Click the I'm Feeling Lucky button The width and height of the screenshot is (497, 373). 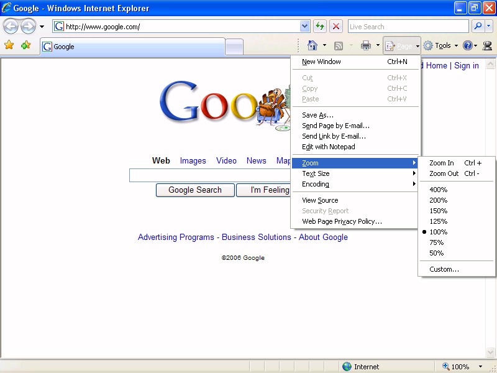(x=263, y=190)
